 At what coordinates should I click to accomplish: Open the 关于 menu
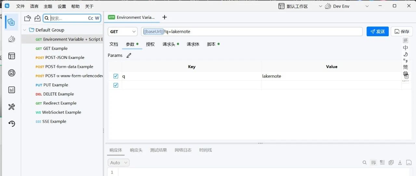pos(89,6)
